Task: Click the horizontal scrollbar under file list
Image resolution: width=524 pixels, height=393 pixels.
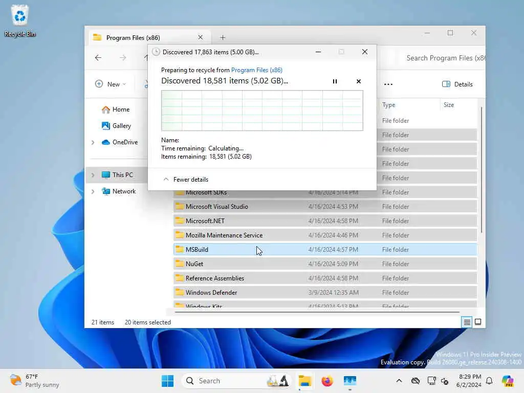Action: (x=317, y=312)
